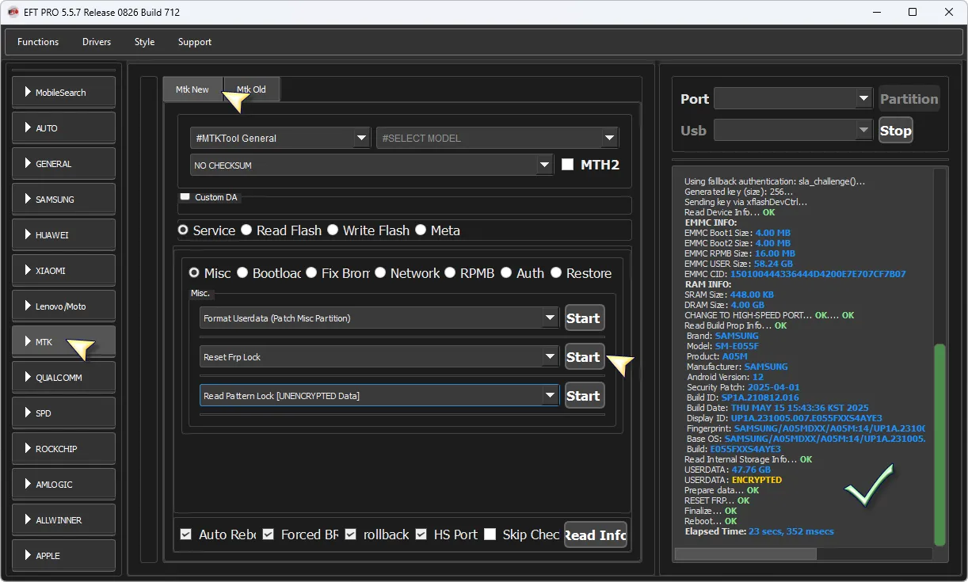Click the USERDATA: ENCRYPTED log line

(733, 480)
